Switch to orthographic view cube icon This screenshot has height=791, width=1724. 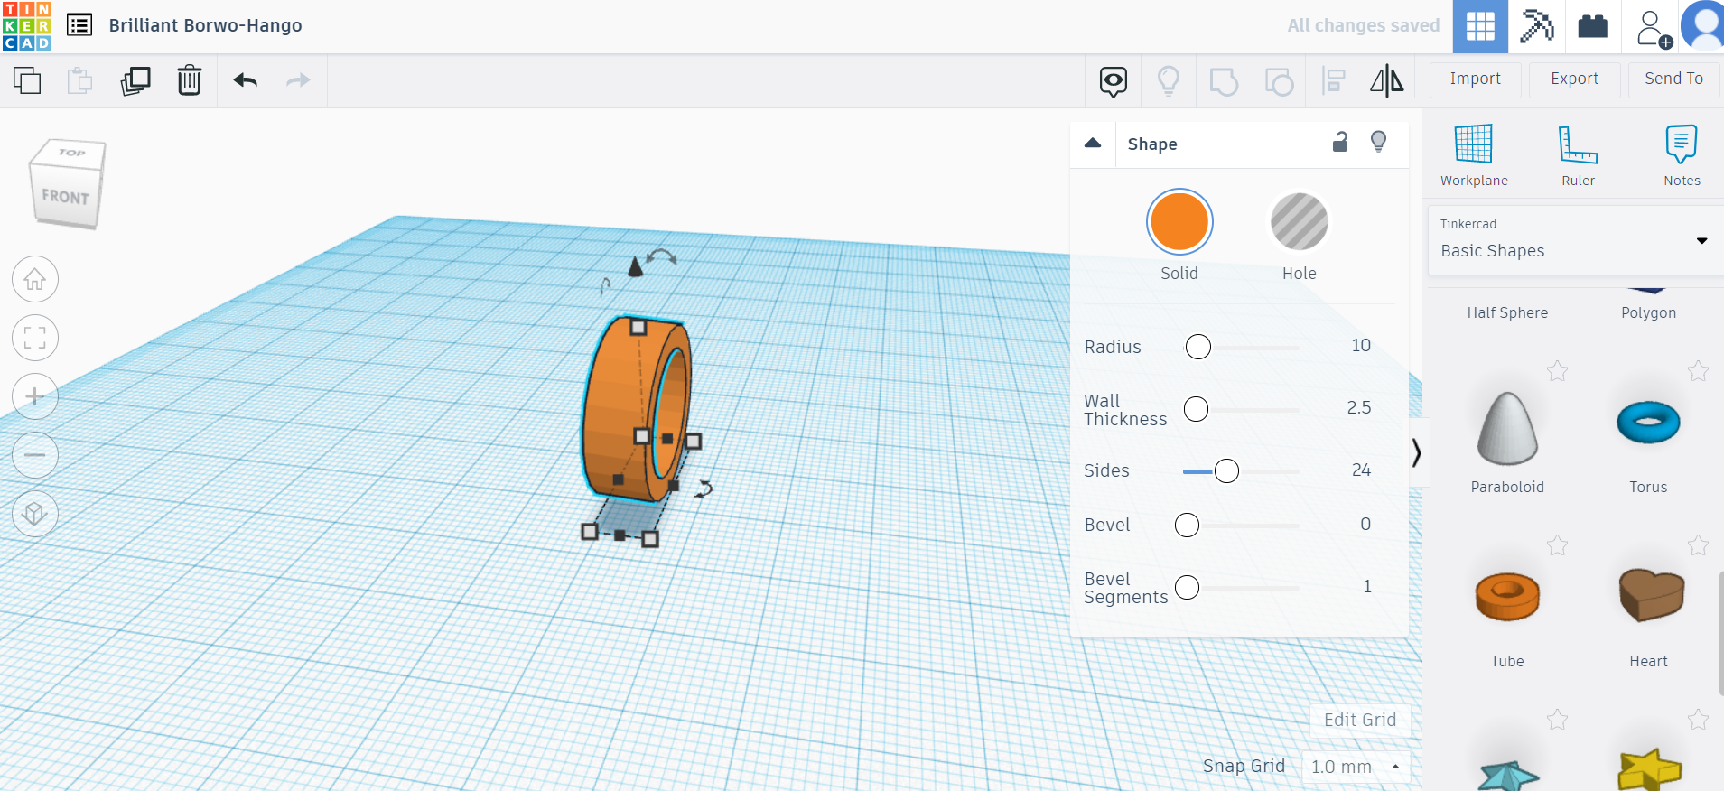[35, 514]
